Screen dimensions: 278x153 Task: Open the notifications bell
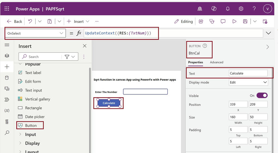pyautogui.click(x=228, y=9)
